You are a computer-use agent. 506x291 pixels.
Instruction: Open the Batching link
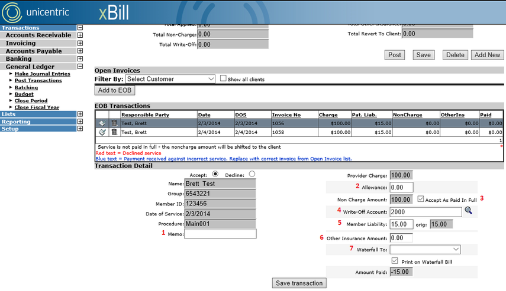(26, 87)
